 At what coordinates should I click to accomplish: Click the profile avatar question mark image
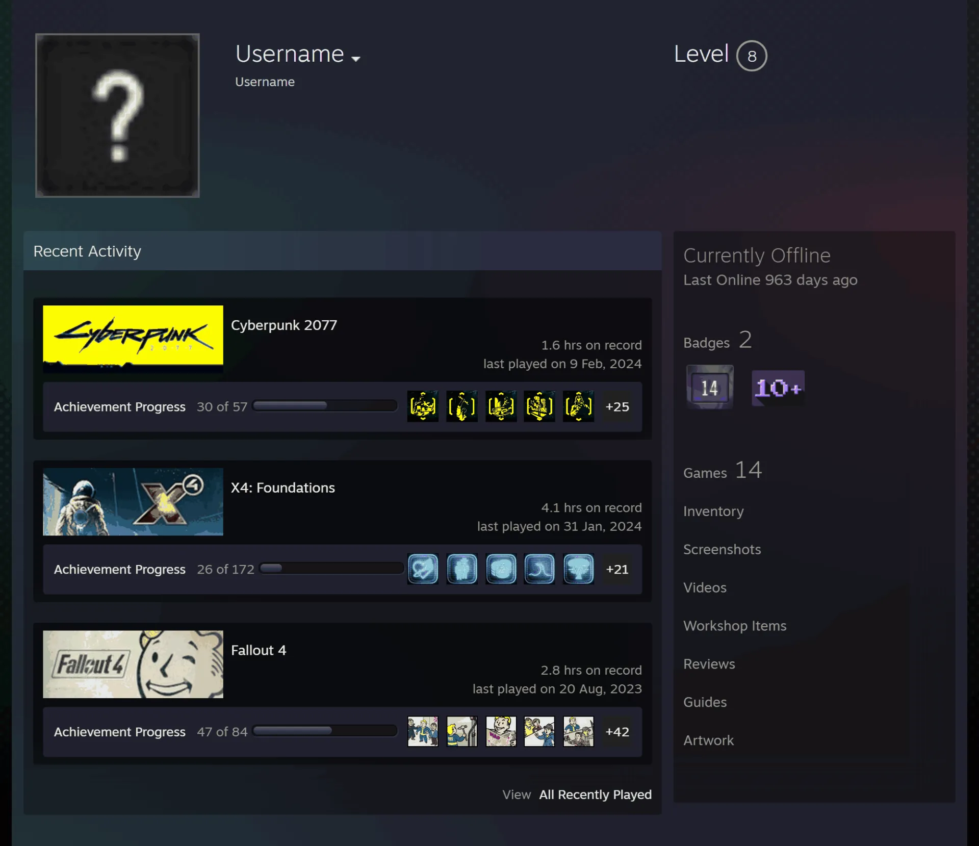click(117, 115)
